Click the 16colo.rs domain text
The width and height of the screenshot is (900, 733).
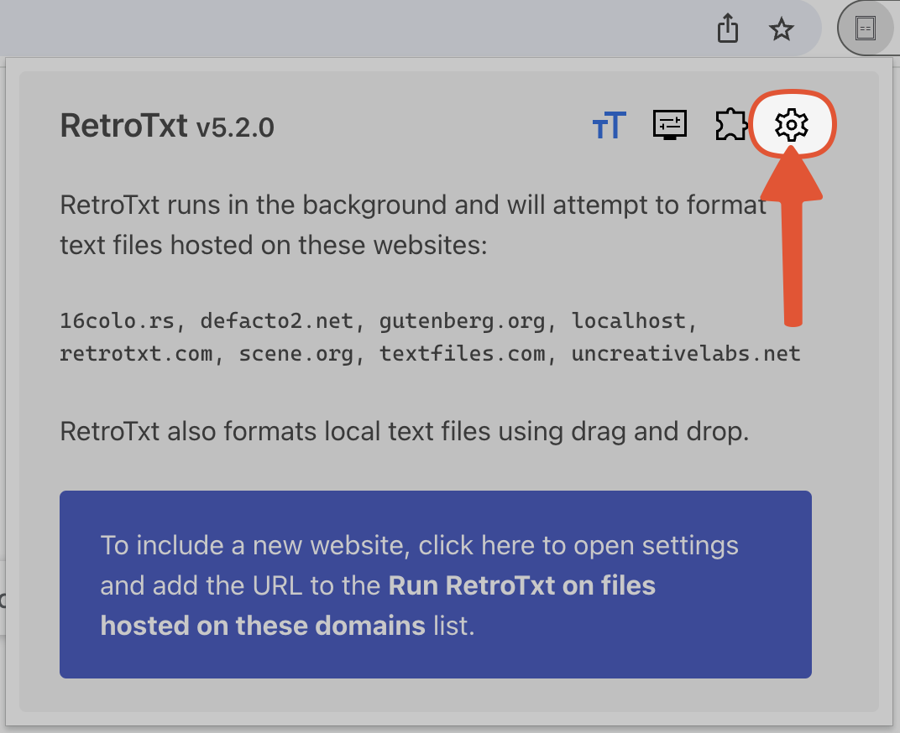coord(117,320)
